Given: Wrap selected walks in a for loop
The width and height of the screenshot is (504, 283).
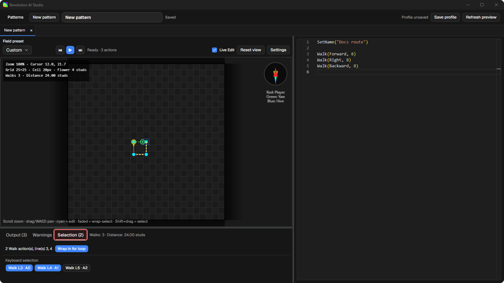Looking at the screenshot, I should [x=72, y=249].
